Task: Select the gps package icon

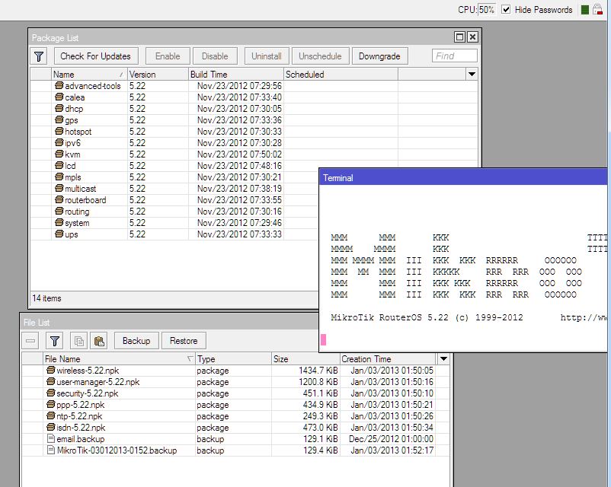Action: [x=59, y=119]
